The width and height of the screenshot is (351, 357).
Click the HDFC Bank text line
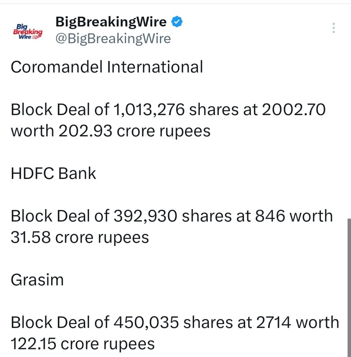pyautogui.click(x=53, y=173)
